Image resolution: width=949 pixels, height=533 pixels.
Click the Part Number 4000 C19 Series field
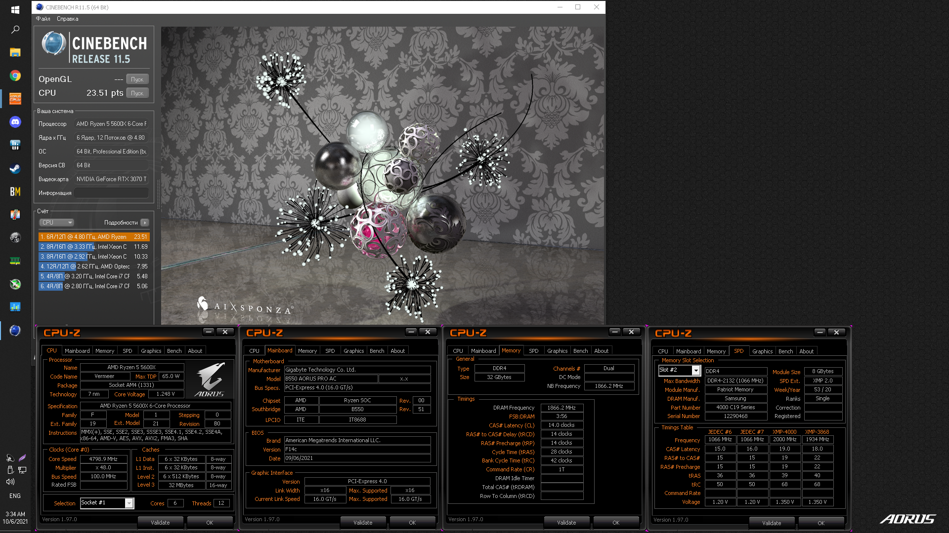pos(735,408)
